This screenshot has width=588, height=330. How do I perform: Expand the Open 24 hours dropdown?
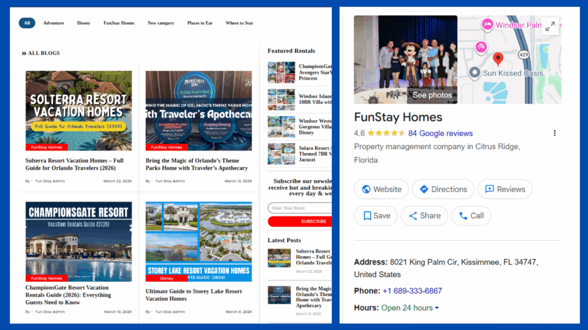pos(436,308)
